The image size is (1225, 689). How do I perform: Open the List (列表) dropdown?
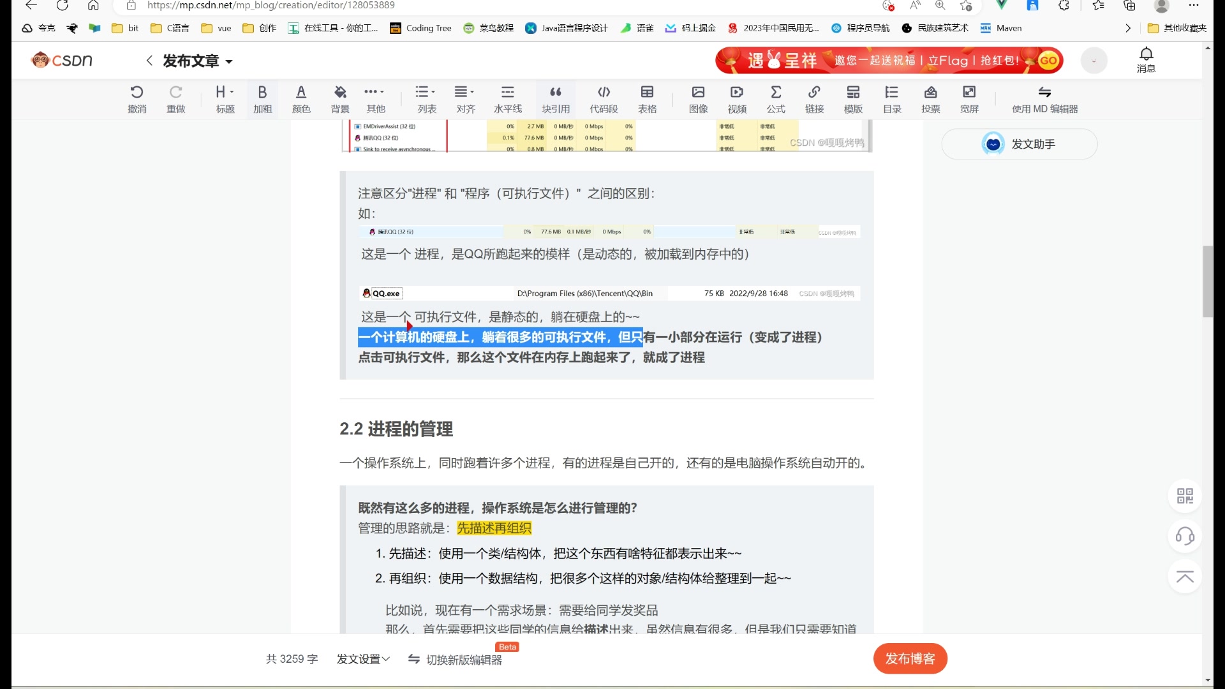pyautogui.click(x=426, y=100)
